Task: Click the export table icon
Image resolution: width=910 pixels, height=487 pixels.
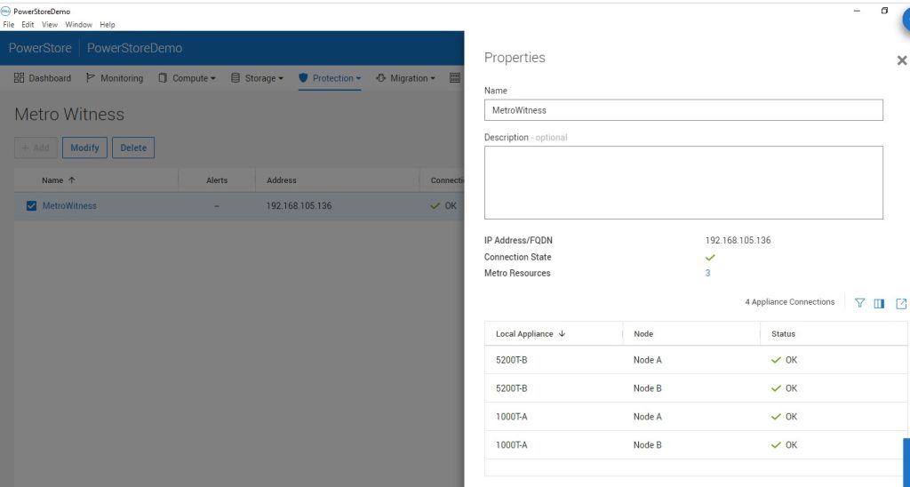Action: [900, 303]
